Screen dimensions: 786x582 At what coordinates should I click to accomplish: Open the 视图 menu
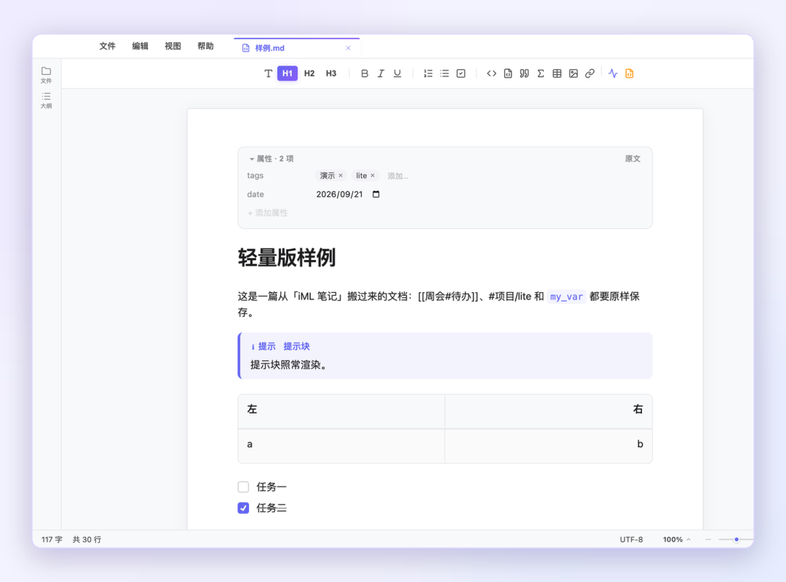(173, 46)
